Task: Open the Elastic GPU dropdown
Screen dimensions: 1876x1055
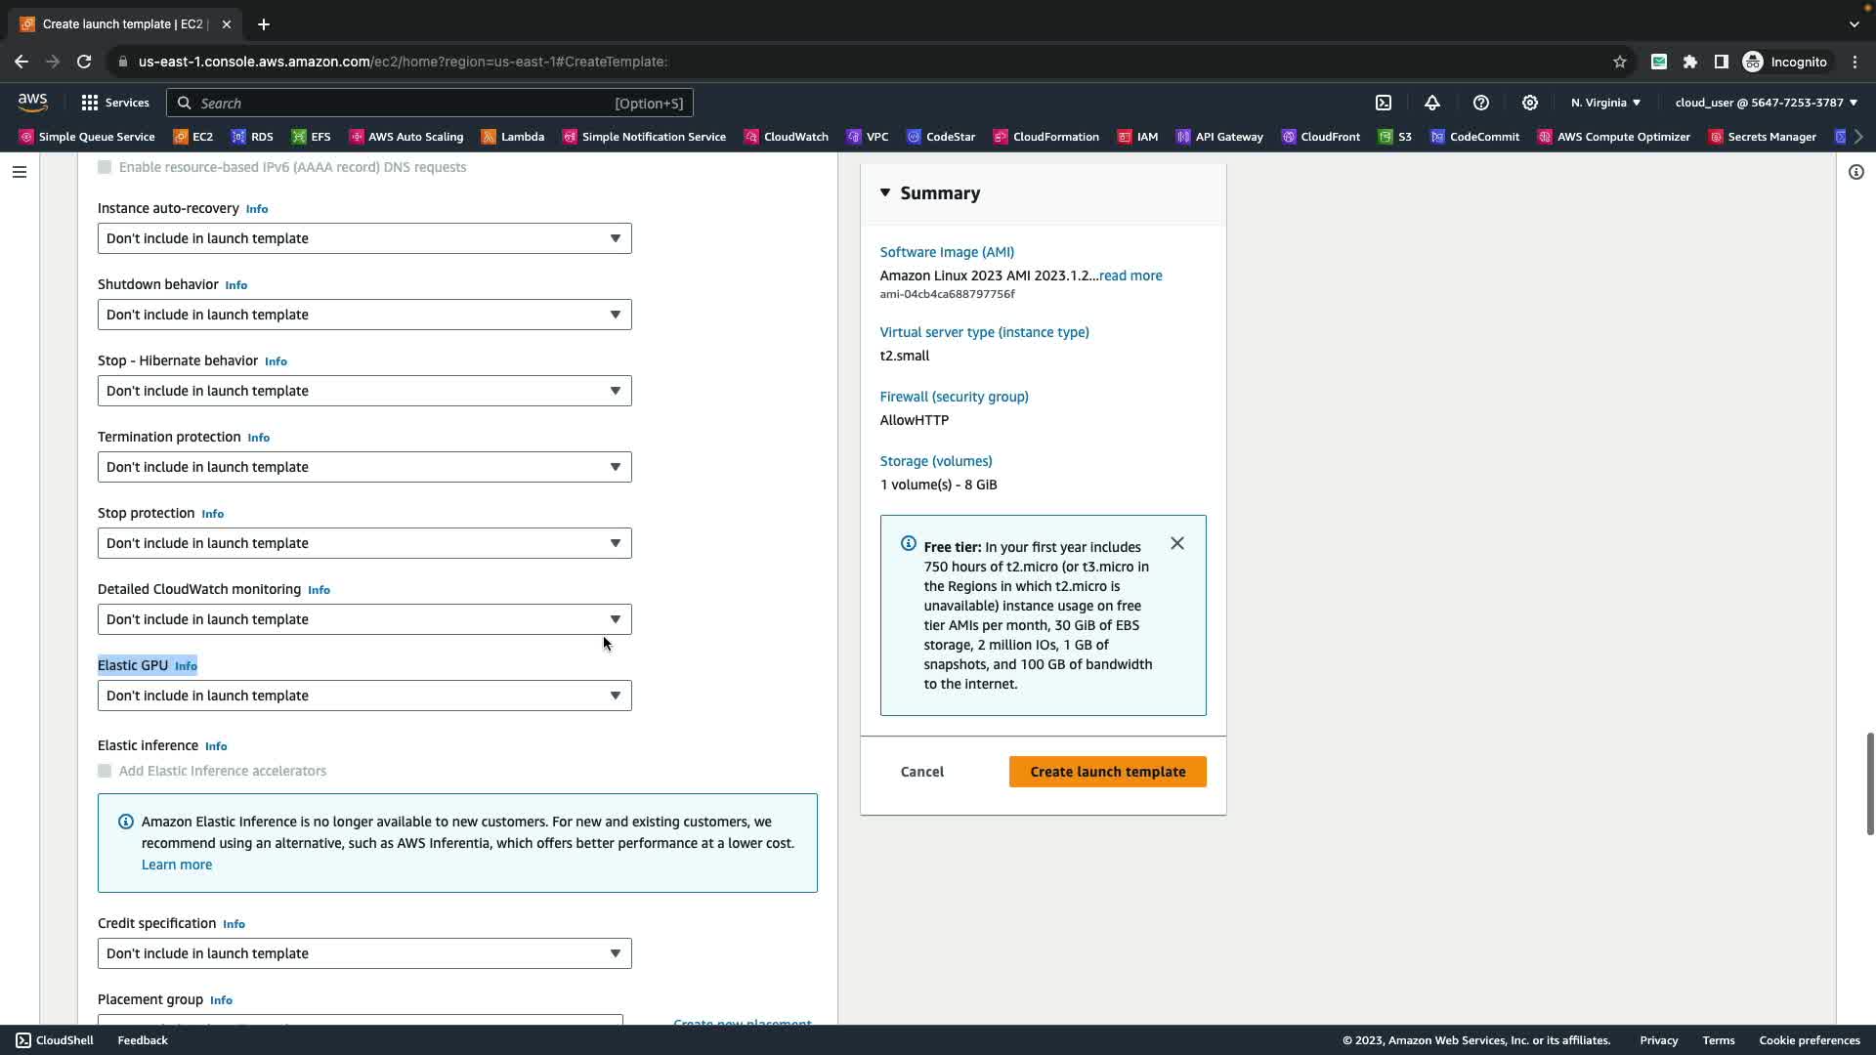Action: pos(363,696)
